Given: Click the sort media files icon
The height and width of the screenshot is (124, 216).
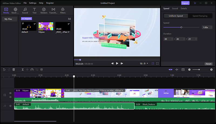Looking at the screenshot, I should (x=69, y=19).
